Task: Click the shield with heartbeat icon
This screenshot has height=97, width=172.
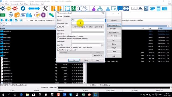Action: pos(11,15)
